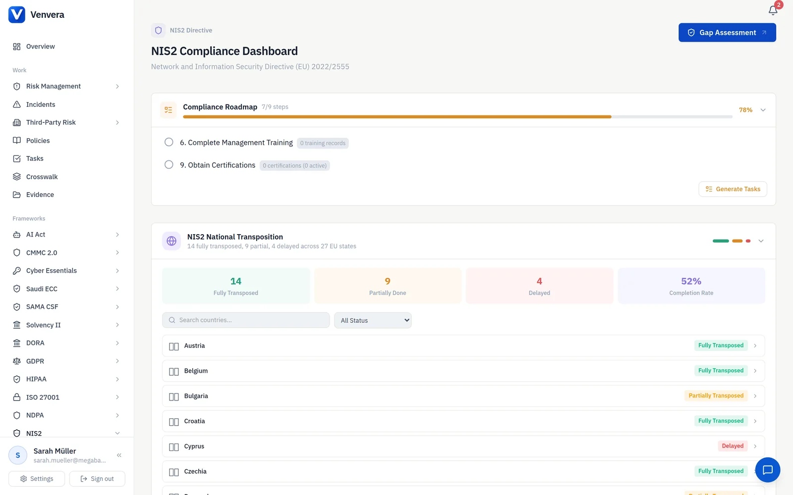Collapse National Transposition panel chevron

coord(761,241)
